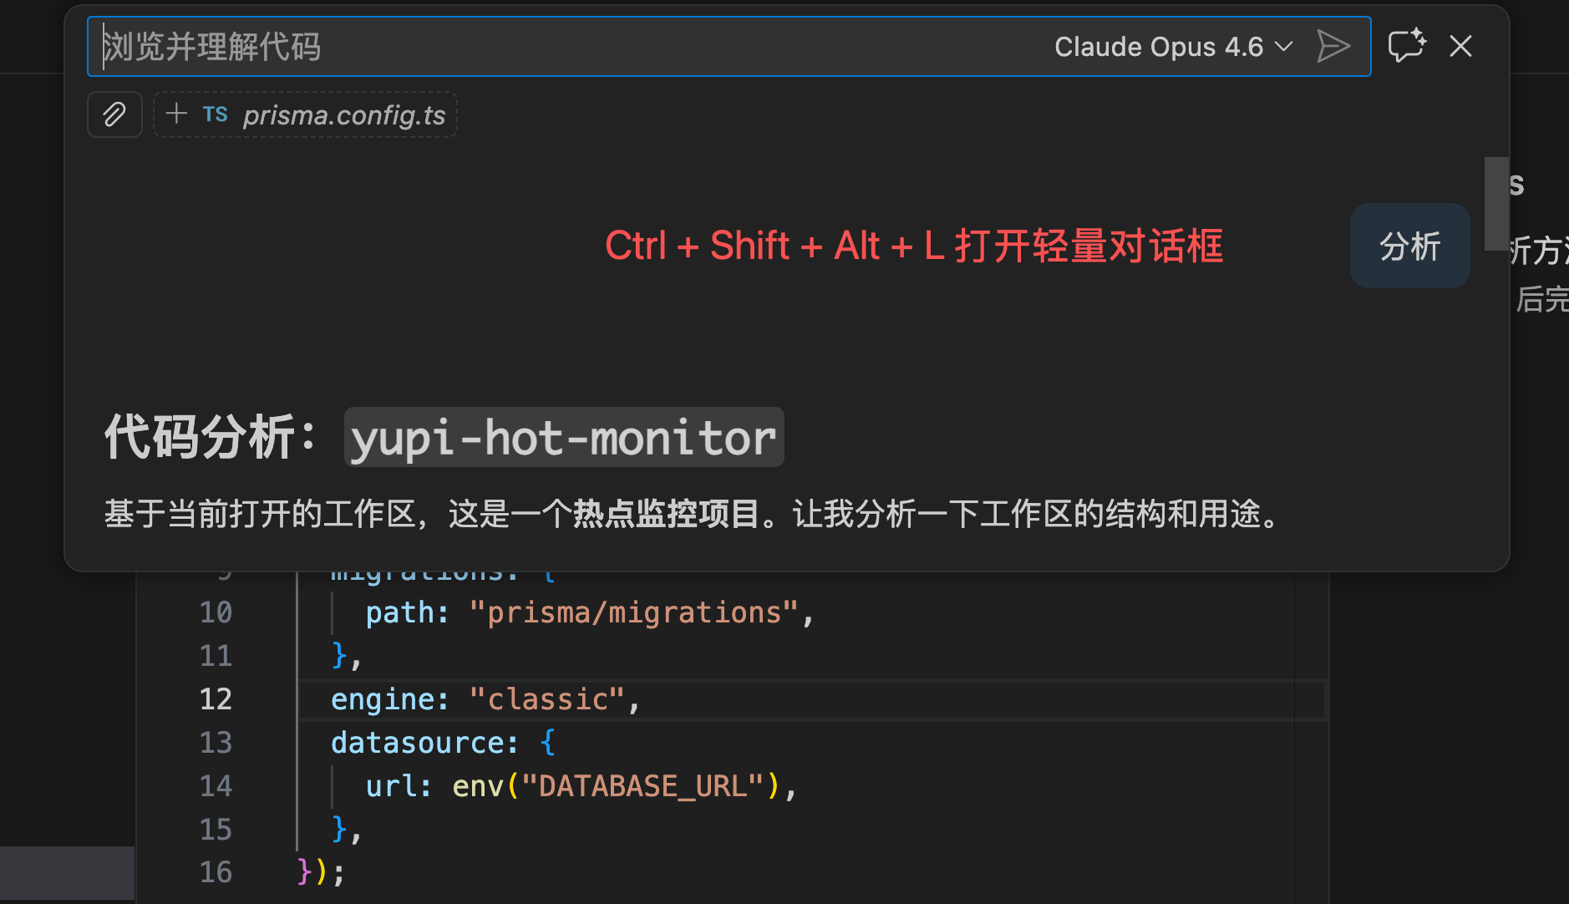Open the Claude Opus 4.6 model dropdown
1569x904 pixels.
point(1169,47)
